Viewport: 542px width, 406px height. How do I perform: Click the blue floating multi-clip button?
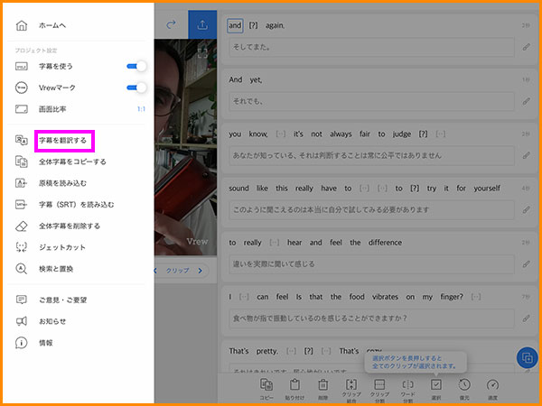pos(528,357)
